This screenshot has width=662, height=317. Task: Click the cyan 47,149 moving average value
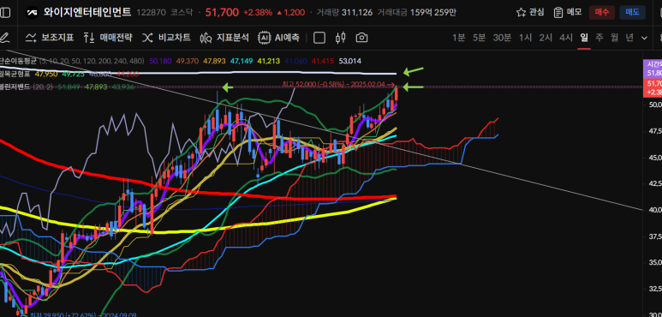coord(242,61)
